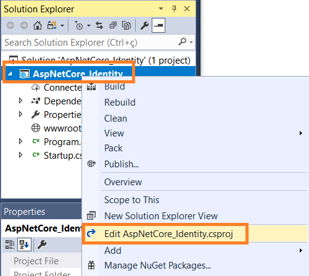Choose Scope to This menu entry

[x=131, y=200]
